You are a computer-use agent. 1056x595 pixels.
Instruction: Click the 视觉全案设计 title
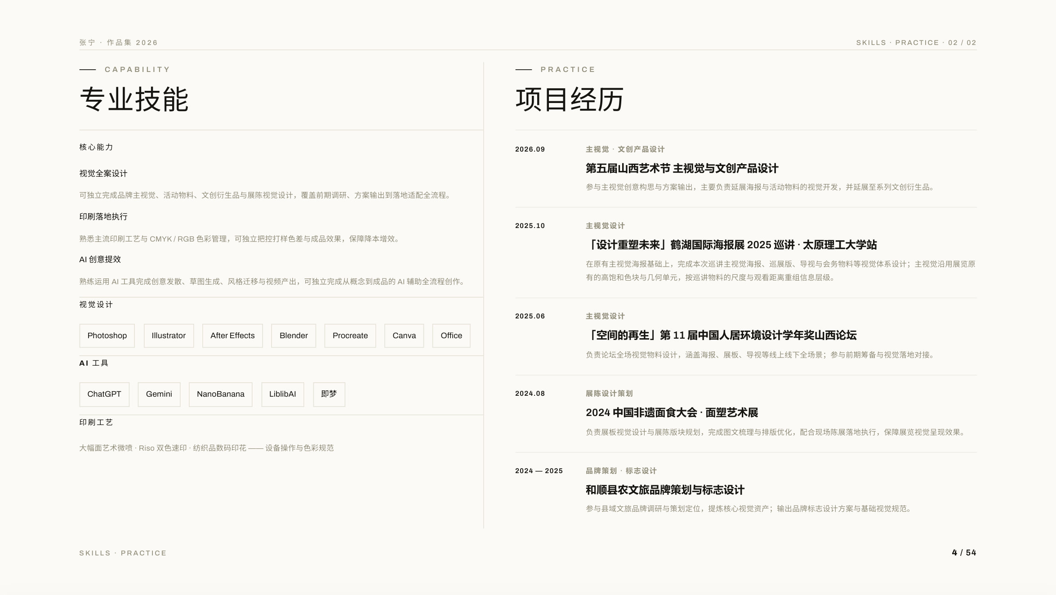103,174
